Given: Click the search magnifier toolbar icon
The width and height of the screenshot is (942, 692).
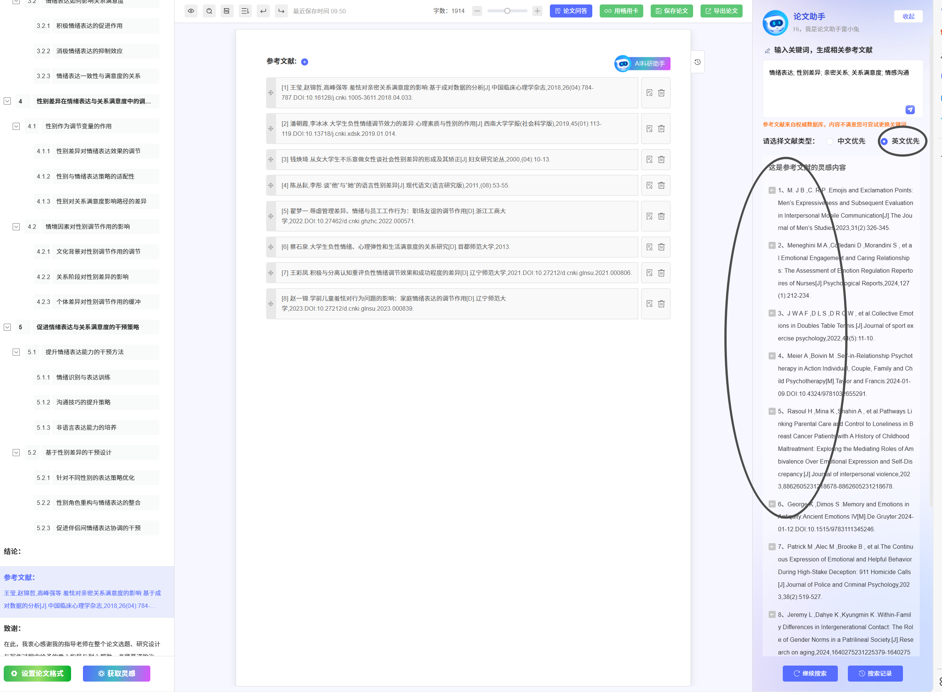Looking at the screenshot, I should pyautogui.click(x=209, y=11).
